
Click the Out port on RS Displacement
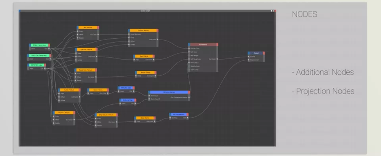(187, 118)
